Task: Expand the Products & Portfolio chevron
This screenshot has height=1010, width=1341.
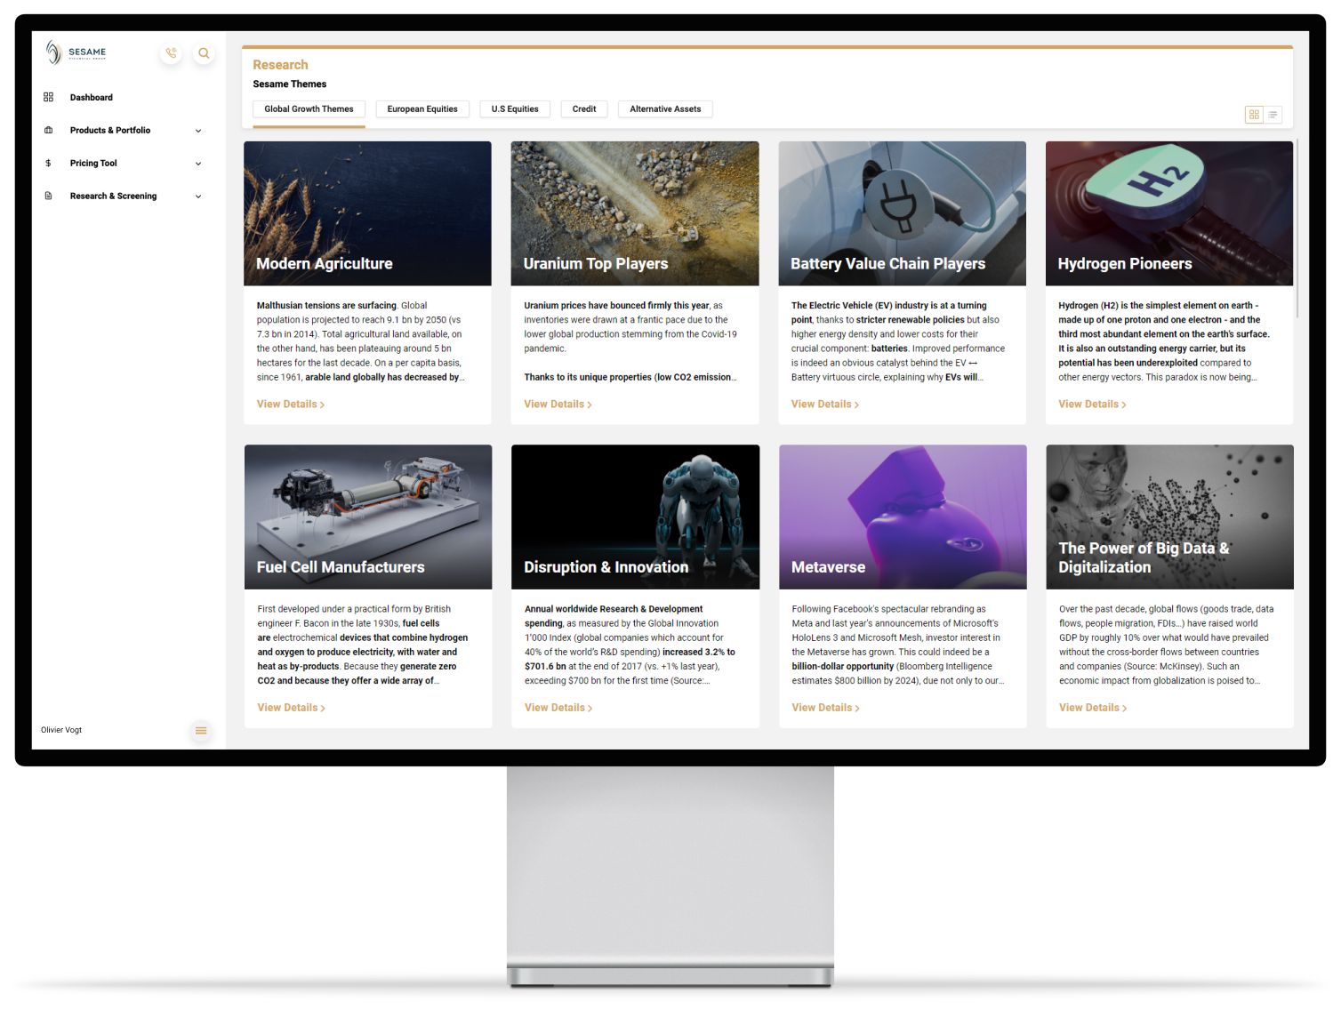Action: coord(198,131)
